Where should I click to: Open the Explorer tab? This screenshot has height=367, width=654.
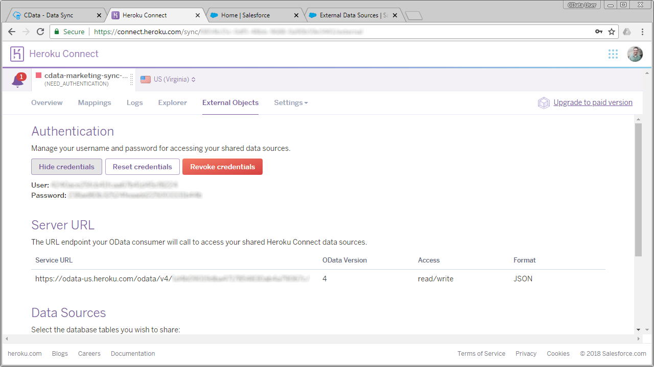172,102
